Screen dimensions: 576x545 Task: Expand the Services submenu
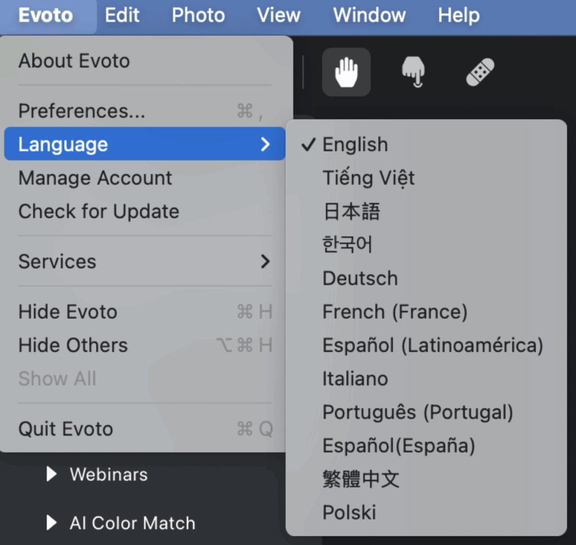coord(57,262)
